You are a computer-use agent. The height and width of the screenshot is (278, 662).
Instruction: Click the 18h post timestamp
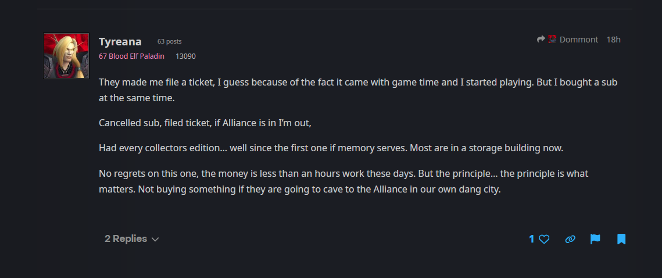[x=613, y=40]
